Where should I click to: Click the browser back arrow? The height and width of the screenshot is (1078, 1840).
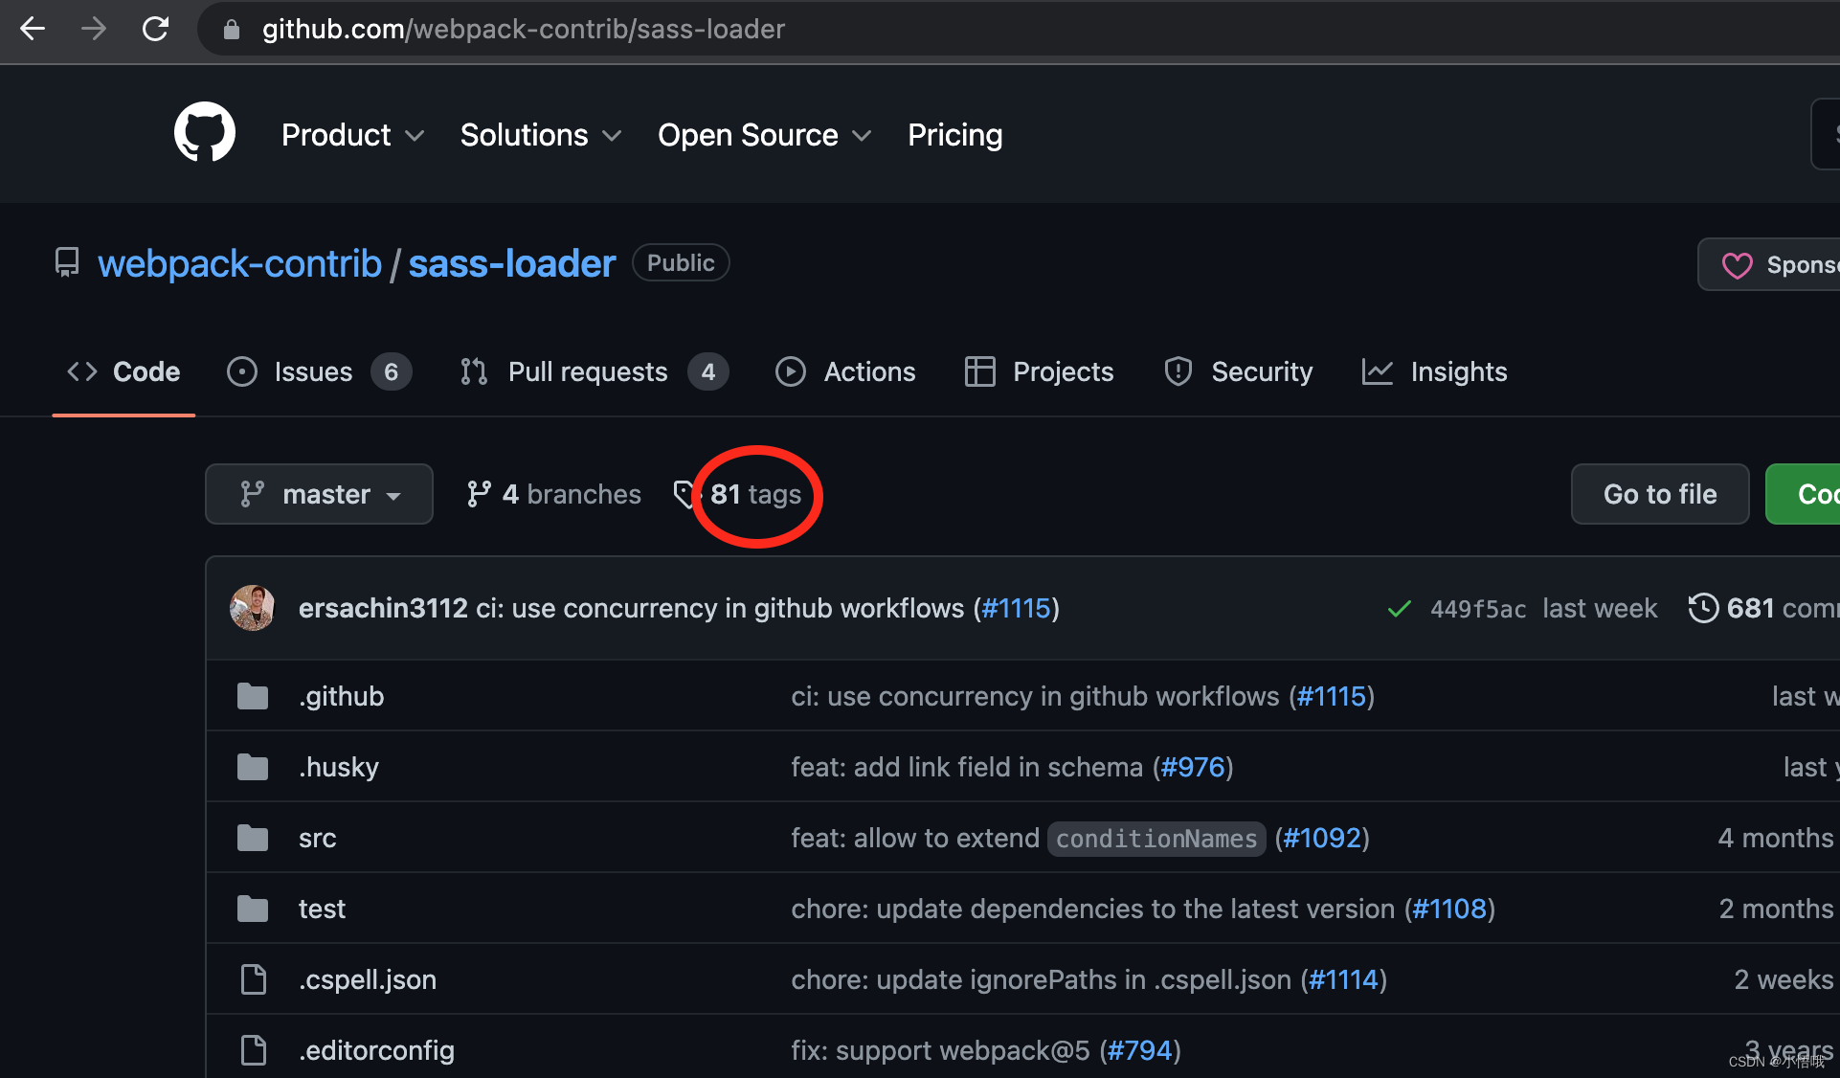tap(33, 29)
